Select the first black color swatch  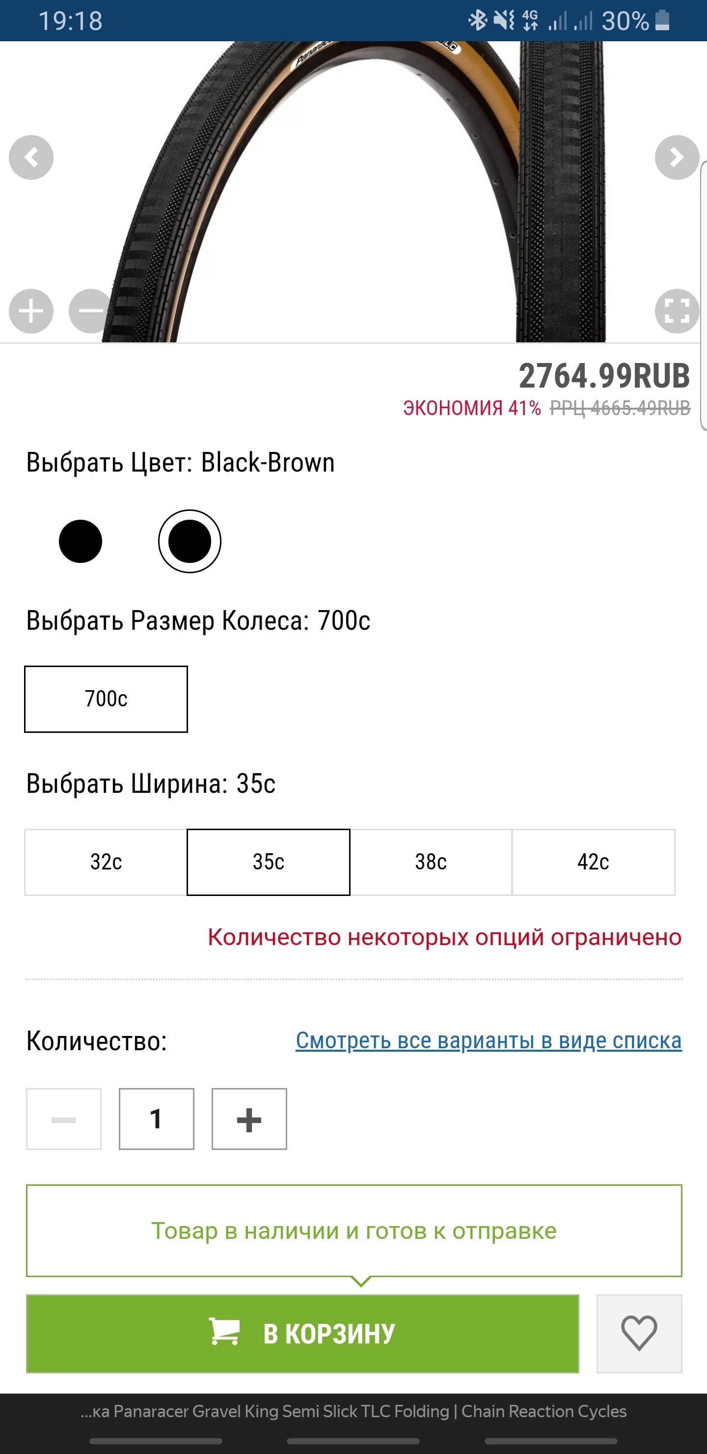[80, 541]
